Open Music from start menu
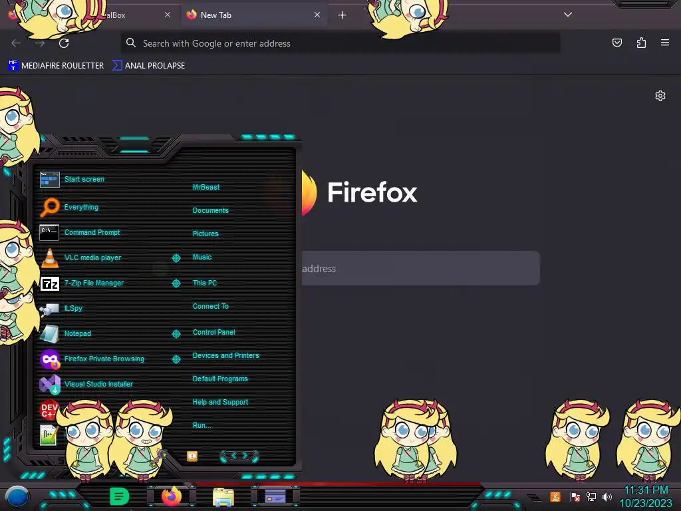 pyautogui.click(x=202, y=257)
